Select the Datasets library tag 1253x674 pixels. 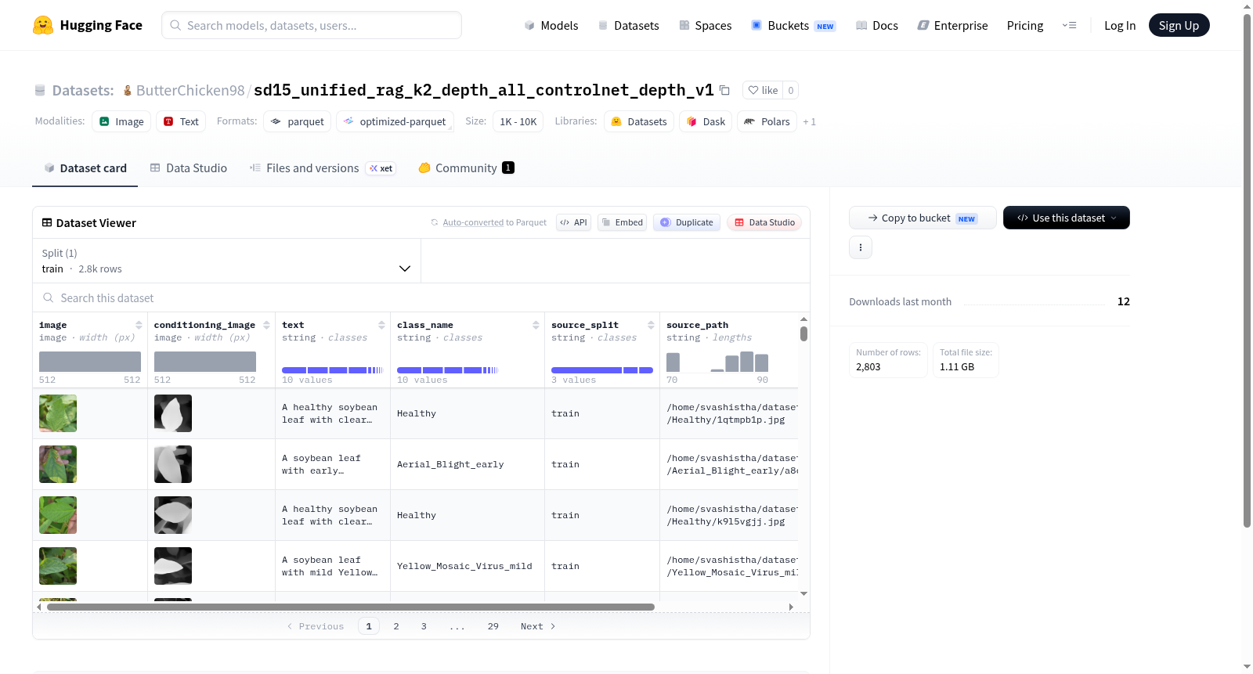[x=639, y=121]
